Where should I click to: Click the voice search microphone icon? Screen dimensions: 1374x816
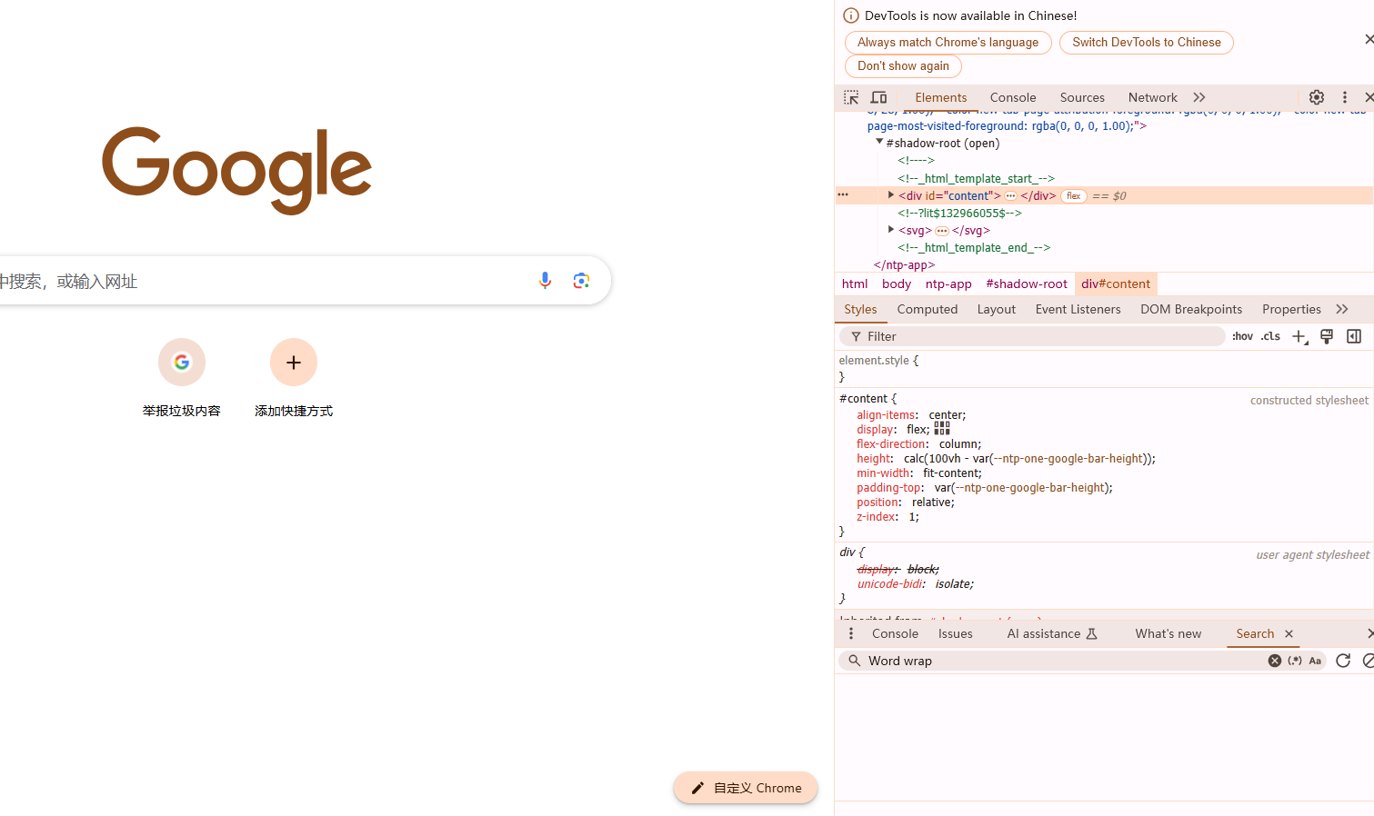point(545,281)
